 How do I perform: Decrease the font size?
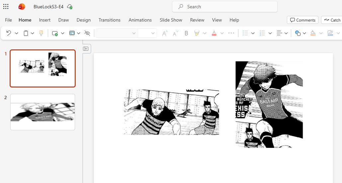pos(175,33)
